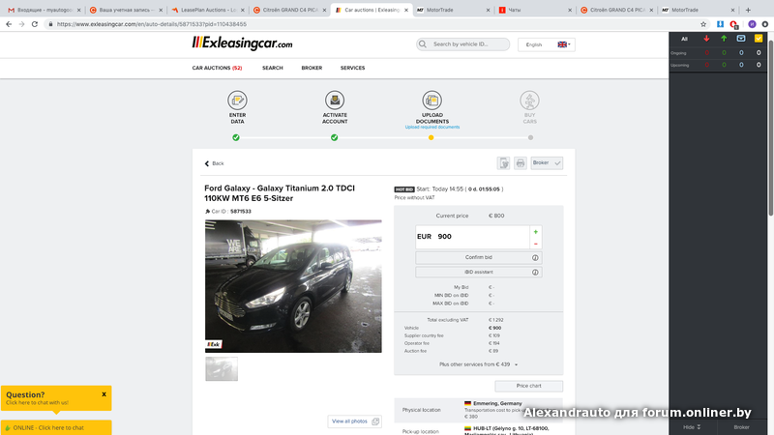774x435 pixels.
Task: Switch to the first MotorTrade tab
Action: click(453, 10)
